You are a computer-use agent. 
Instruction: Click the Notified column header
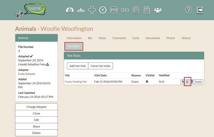click(x=164, y=75)
